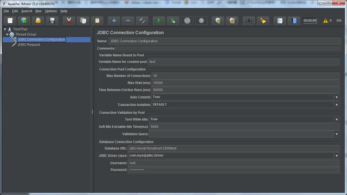Click Start no pauses icon

pyautogui.click(x=173, y=21)
